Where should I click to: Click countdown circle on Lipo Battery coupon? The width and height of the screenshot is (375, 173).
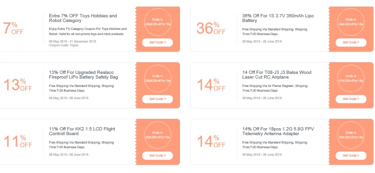[x=351, y=22]
